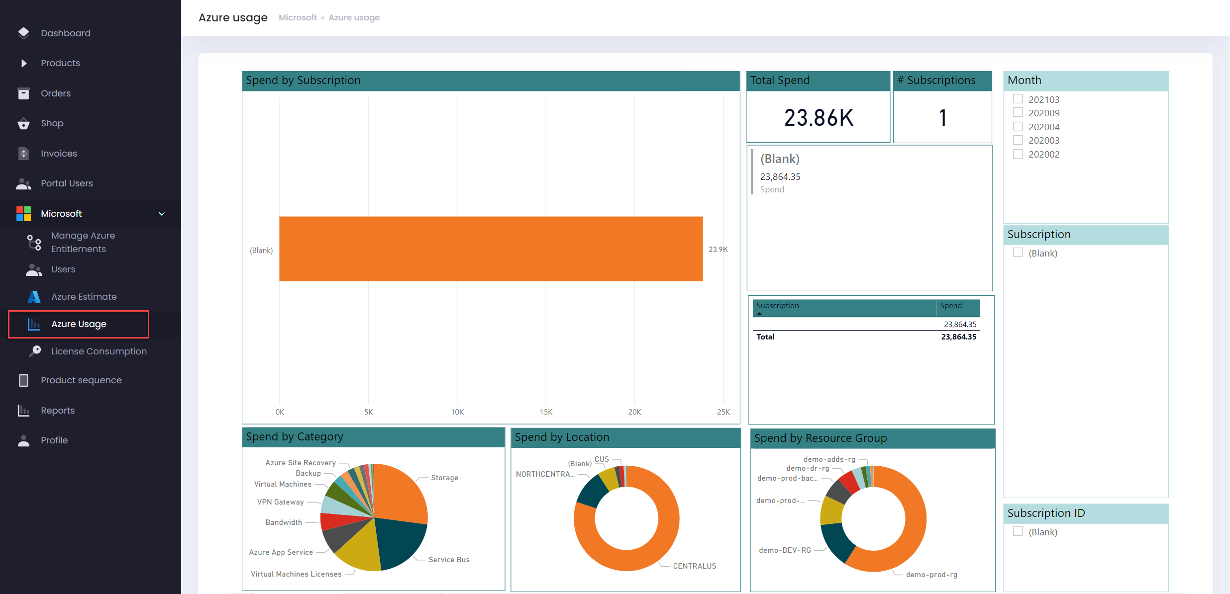Click the subscriptions count value 1
1230x594 pixels.
pyautogui.click(x=942, y=118)
